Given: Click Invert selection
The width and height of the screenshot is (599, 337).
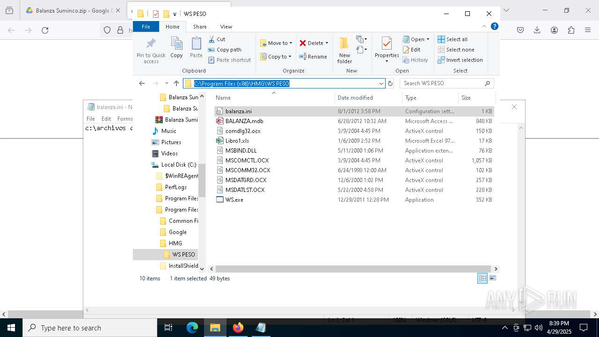Looking at the screenshot, I should [460, 60].
